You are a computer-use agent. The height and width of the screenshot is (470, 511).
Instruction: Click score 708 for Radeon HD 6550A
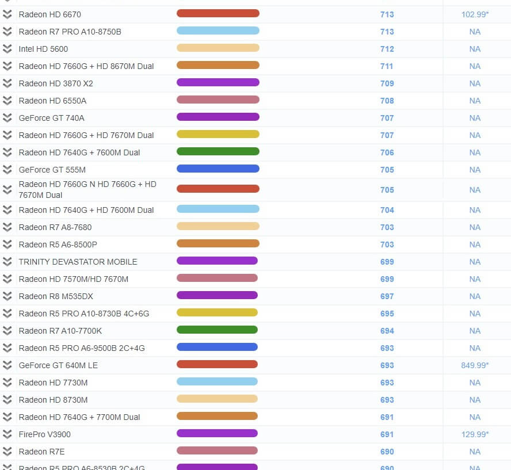pyautogui.click(x=387, y=101)
